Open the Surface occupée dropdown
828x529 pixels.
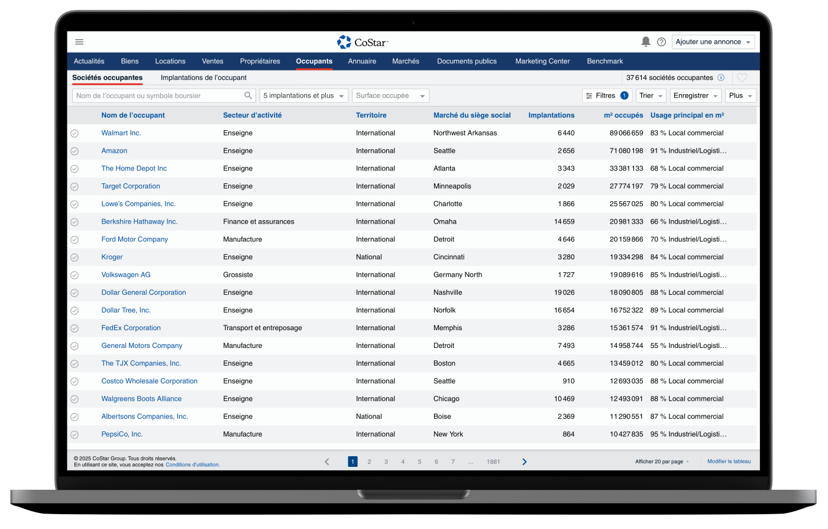click(390, 96)
